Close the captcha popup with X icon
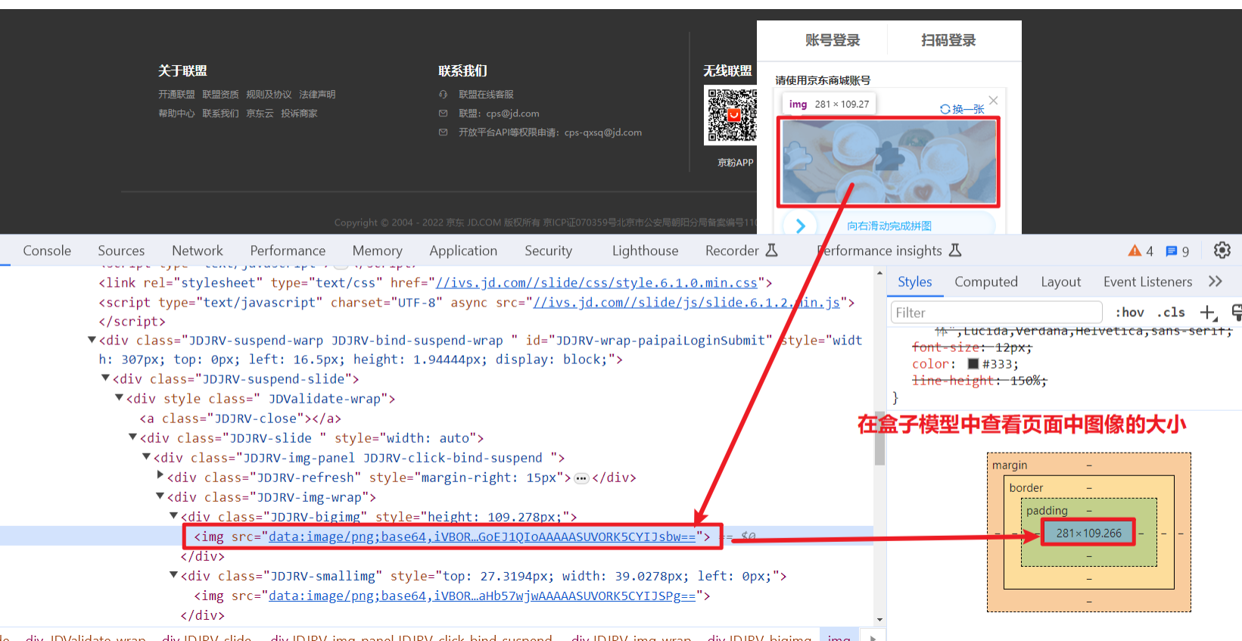1242x641 pixels. pos(993,100)
